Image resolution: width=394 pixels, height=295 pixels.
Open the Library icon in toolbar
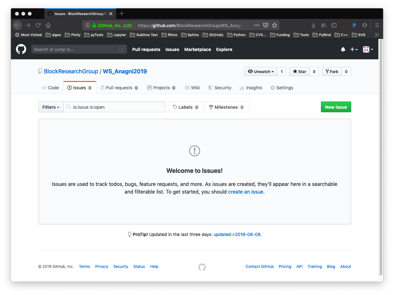tap(324, 25)
